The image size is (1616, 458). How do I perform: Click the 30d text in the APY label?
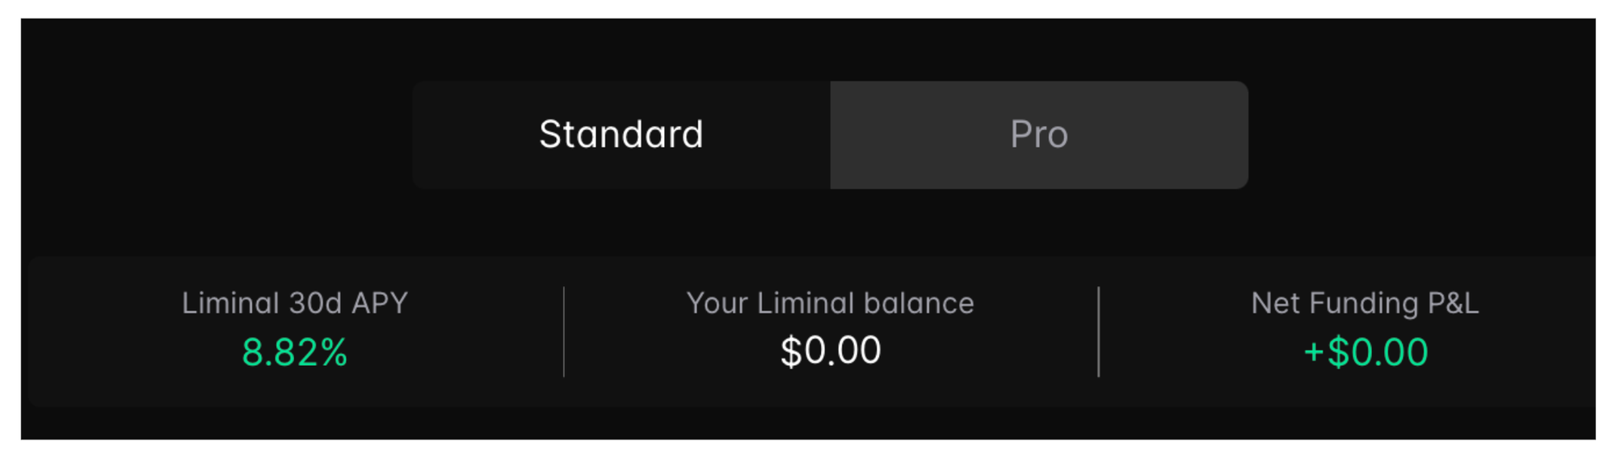pyautogui.click(x=315, y=303)
